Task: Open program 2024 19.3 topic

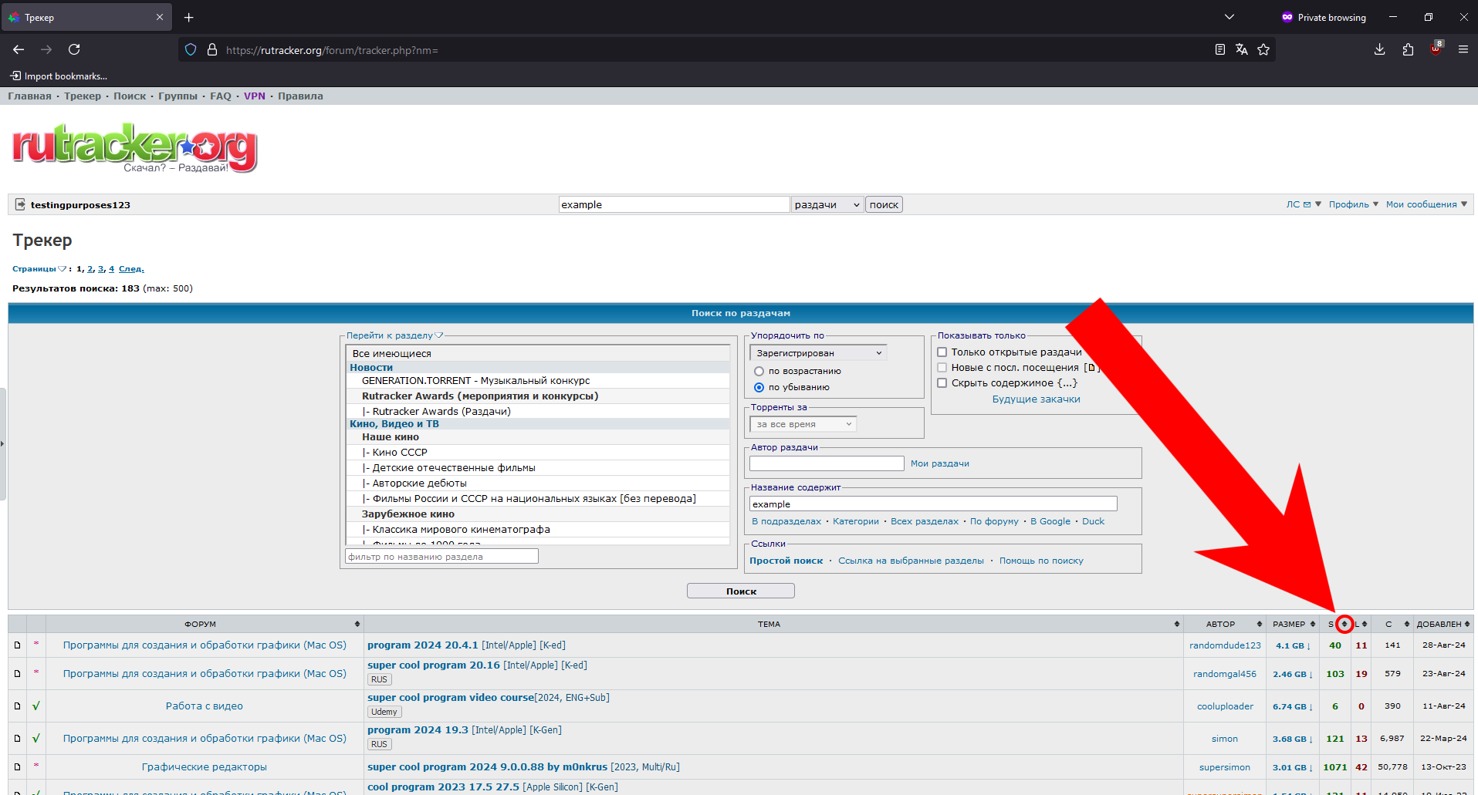Action: 418,730
